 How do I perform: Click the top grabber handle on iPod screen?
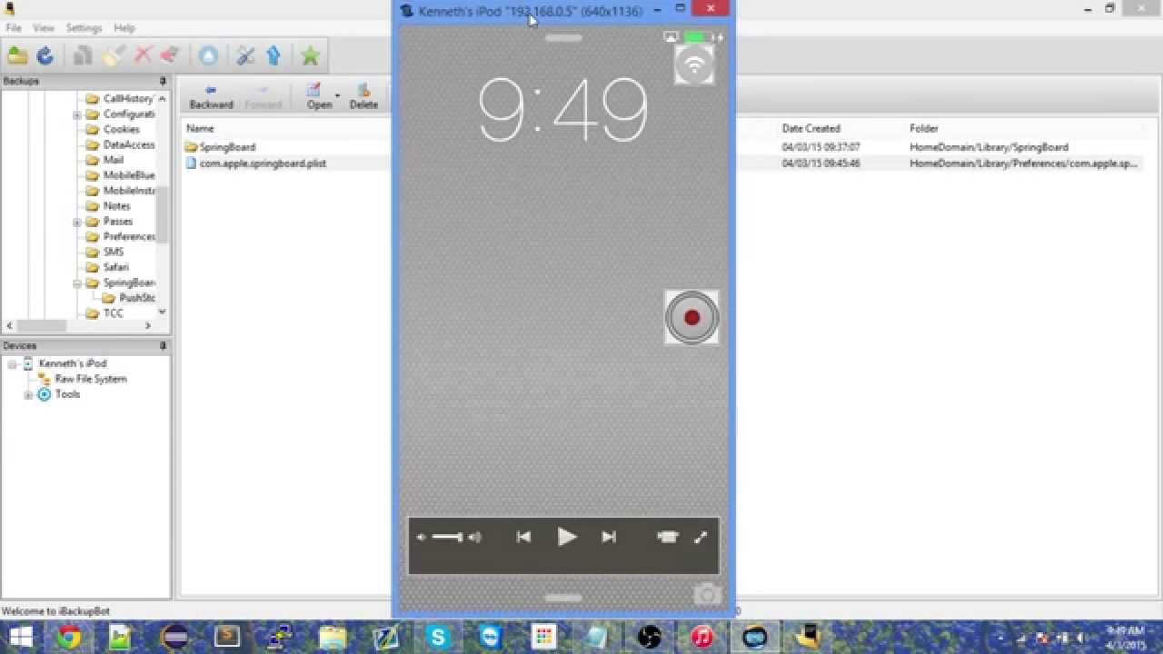(563, 38)
